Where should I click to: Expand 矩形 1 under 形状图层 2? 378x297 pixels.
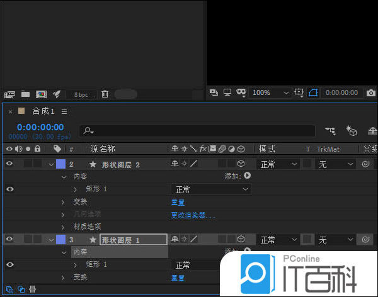point(75,189)
